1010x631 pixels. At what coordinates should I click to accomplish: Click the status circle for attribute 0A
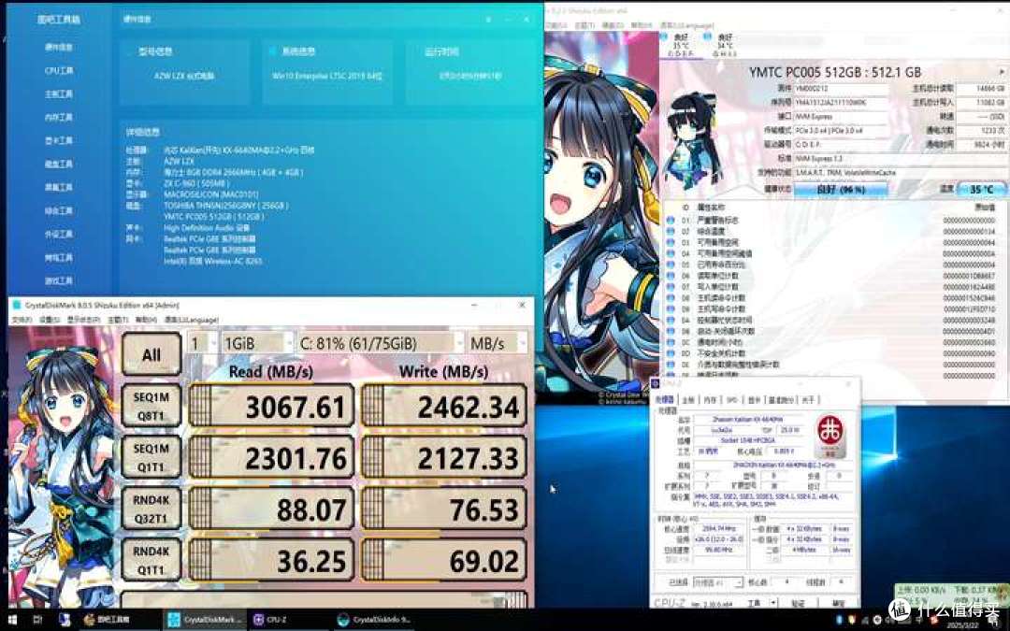(671, 320)
